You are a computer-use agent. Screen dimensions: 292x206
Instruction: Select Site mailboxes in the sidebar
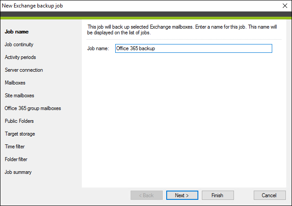(x=19, y=96)
